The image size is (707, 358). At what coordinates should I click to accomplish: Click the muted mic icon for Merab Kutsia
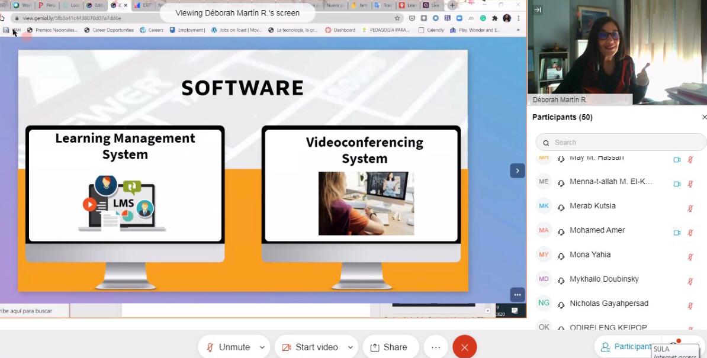tap(690, 208)
